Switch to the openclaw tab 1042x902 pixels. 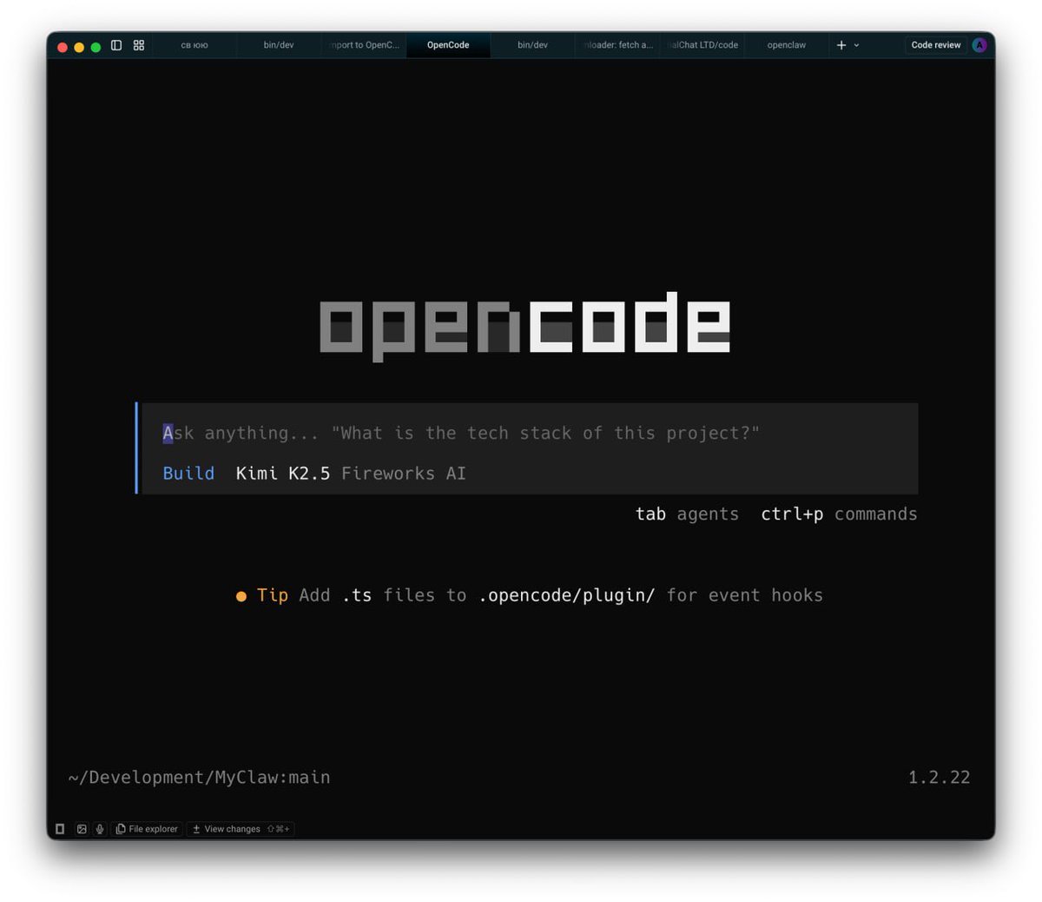(787, 45)
